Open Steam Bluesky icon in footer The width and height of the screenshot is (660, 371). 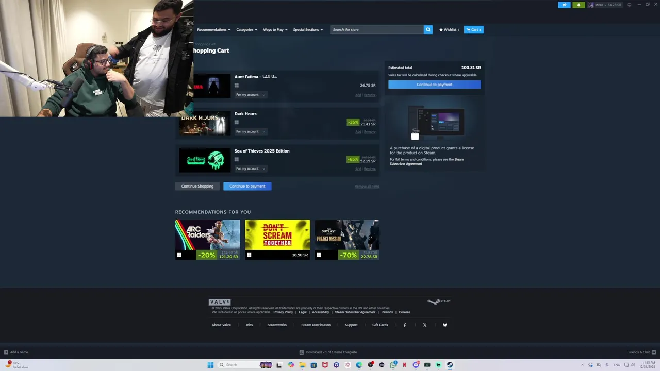[445, 325]
